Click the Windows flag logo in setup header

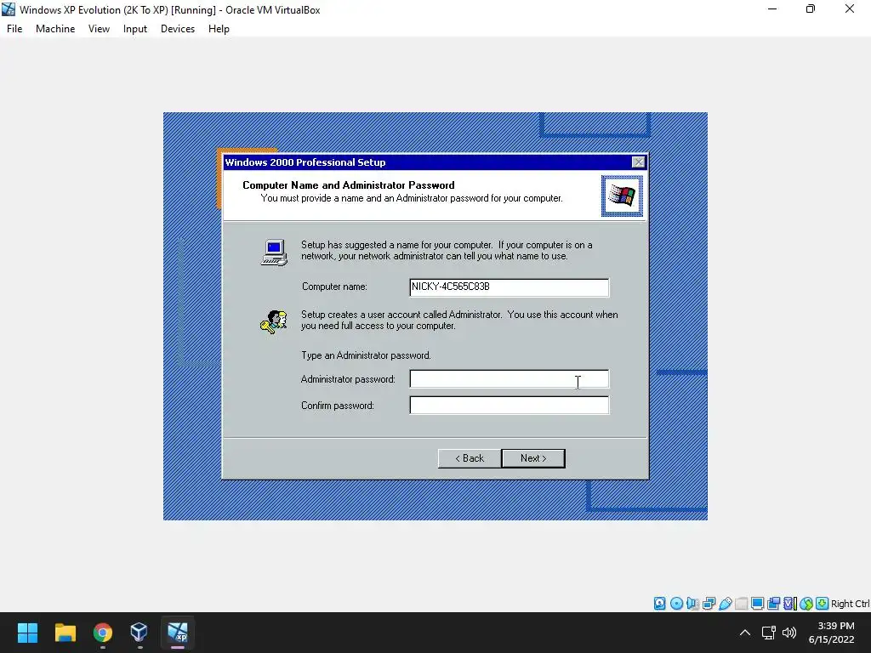click(622, 196)
